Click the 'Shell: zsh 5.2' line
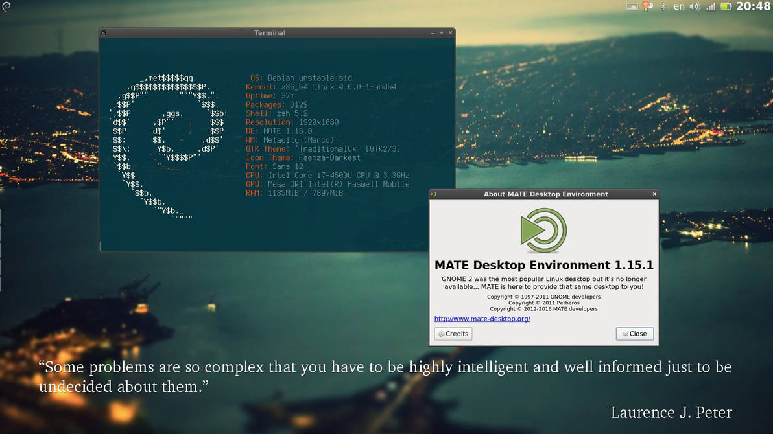Image resolution: width=773 pixels, height=434 pixels. click(x=276, y=113)
